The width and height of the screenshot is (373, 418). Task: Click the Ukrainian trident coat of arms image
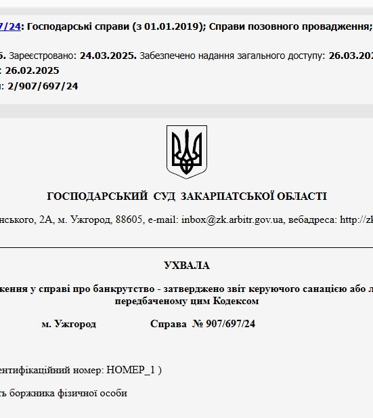tap(187, 152)
